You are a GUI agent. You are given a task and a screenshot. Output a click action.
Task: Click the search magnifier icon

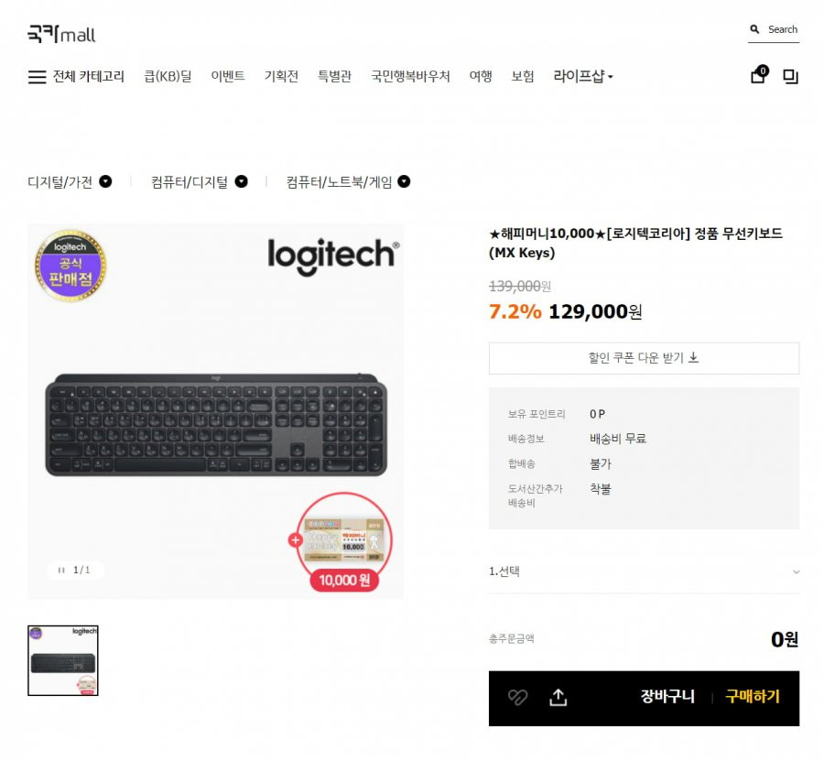(754, 29)
